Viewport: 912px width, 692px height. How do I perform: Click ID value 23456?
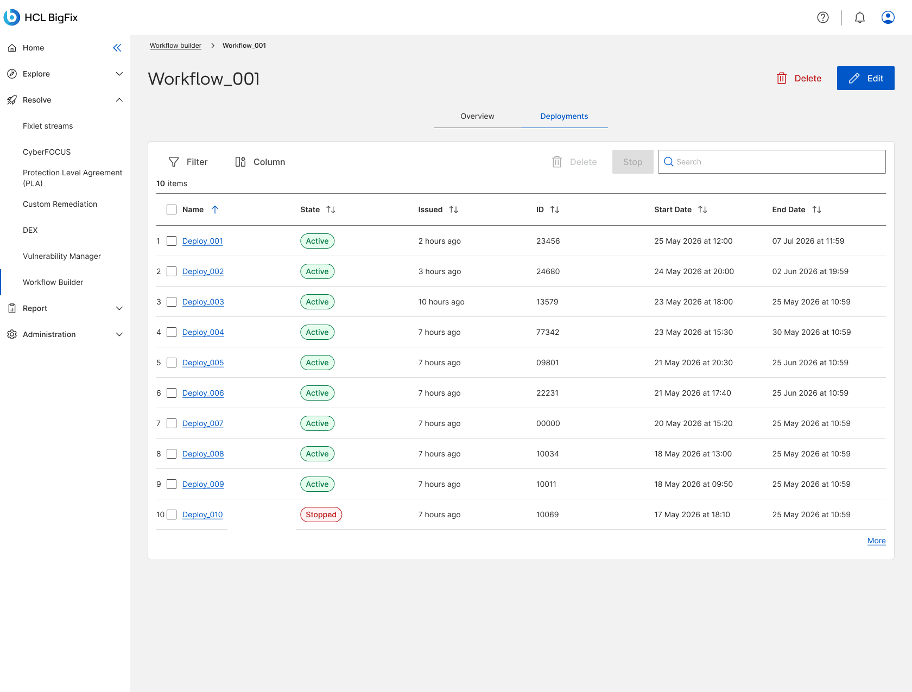point(548,241)
